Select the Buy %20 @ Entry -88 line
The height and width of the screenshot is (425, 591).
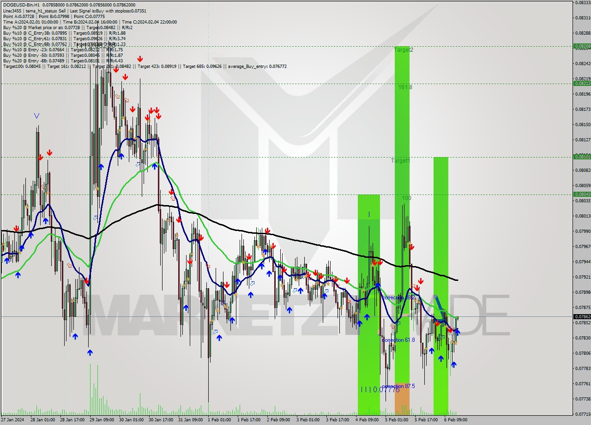tap(63, 61)
